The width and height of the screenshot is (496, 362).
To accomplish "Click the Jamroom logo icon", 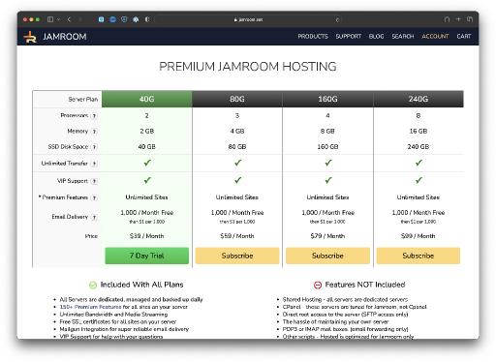I will (x=30, y=37).
